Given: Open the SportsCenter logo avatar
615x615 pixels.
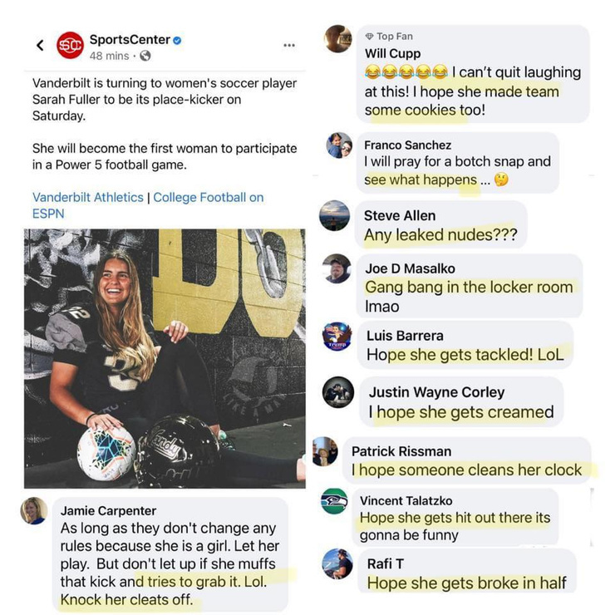Looking at the screenshot, I should (x=70, y=45).
